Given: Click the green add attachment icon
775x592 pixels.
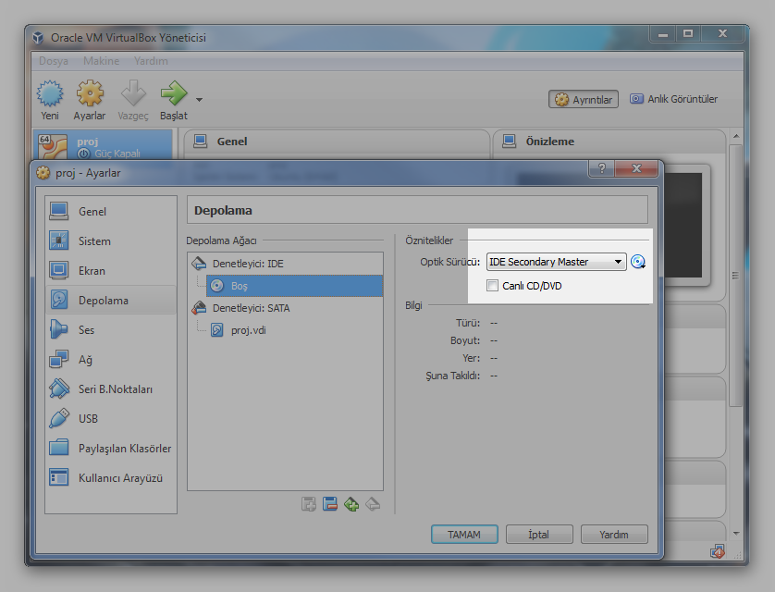Looking at the screenshot, I should [x=351, y=504].
